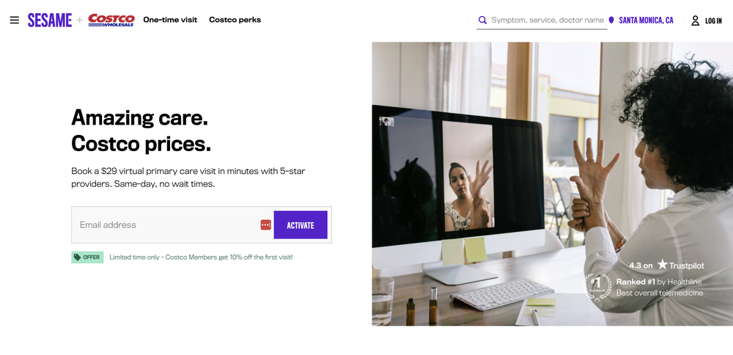Click the Costco Wholesale logo
The width and height of the screenshot is (733, 355).
pos(111,20)
